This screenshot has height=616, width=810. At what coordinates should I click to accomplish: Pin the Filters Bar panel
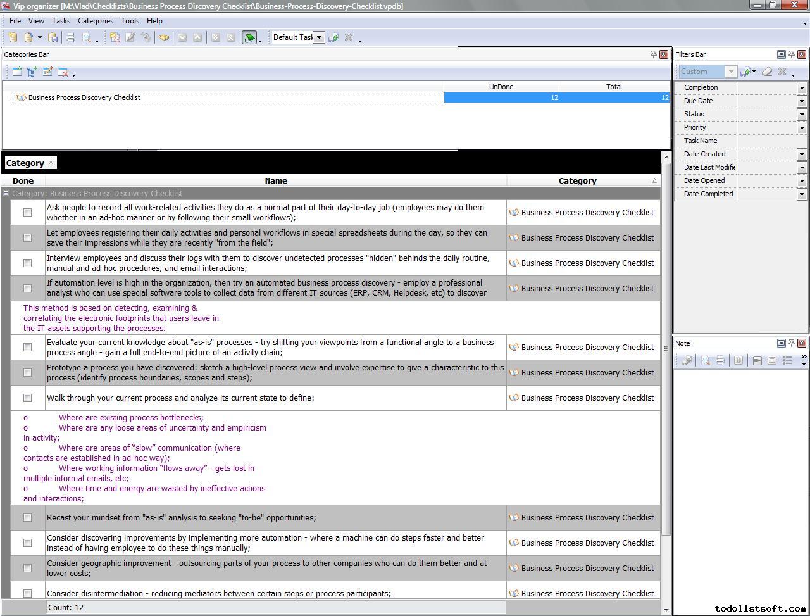click(791, 54)
